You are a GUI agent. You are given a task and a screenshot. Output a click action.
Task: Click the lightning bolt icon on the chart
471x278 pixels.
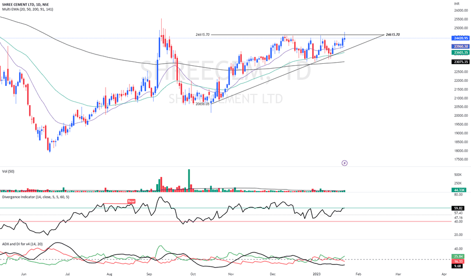point(345,163)
